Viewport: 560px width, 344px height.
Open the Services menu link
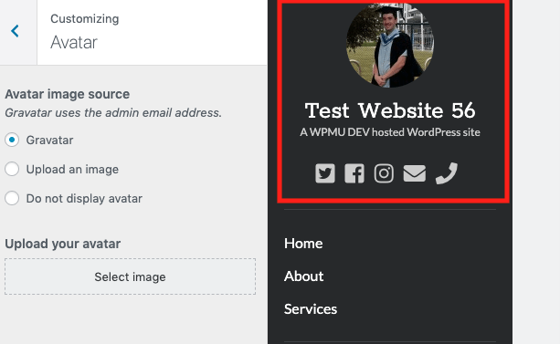pos(311,309)
